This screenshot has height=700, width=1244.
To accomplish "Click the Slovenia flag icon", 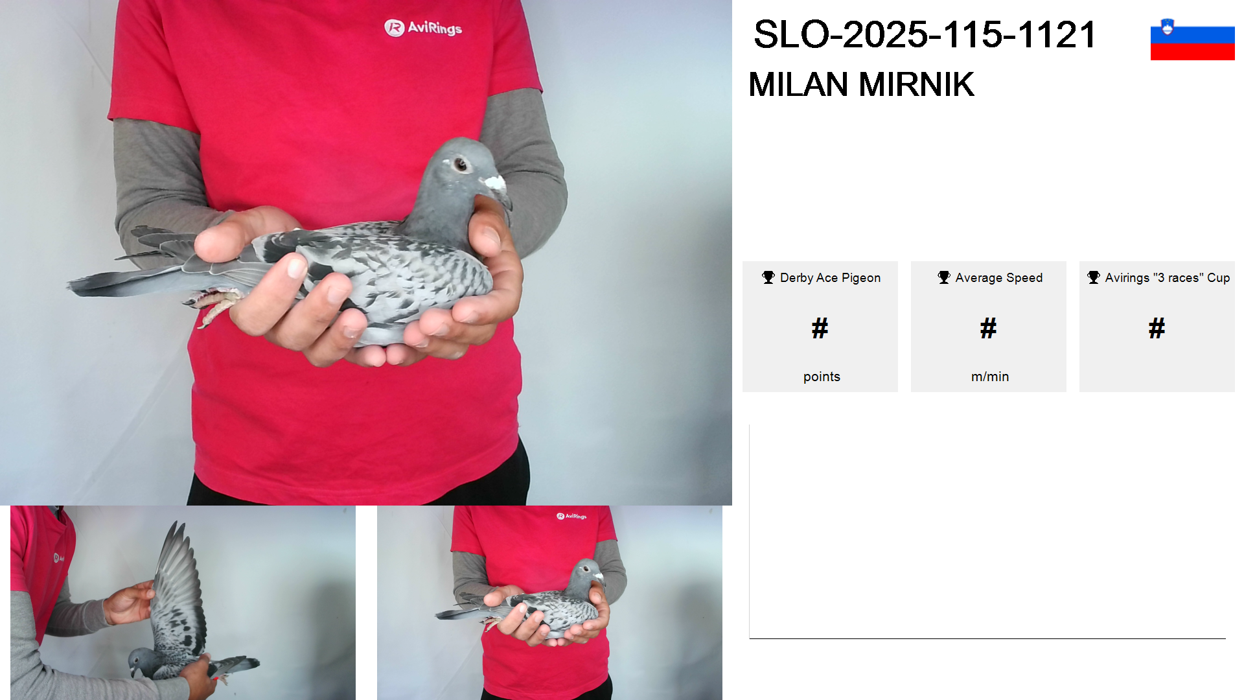I will click(1192, 39).
